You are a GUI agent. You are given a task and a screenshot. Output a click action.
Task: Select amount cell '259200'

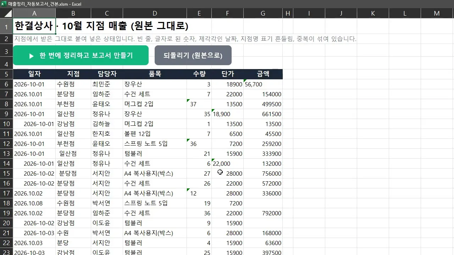(263, 144)
